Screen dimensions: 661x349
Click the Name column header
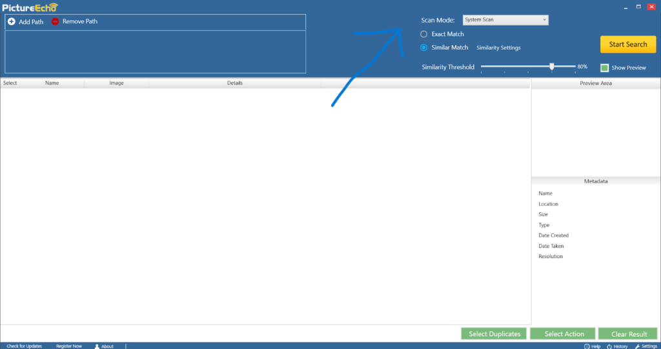52,83
